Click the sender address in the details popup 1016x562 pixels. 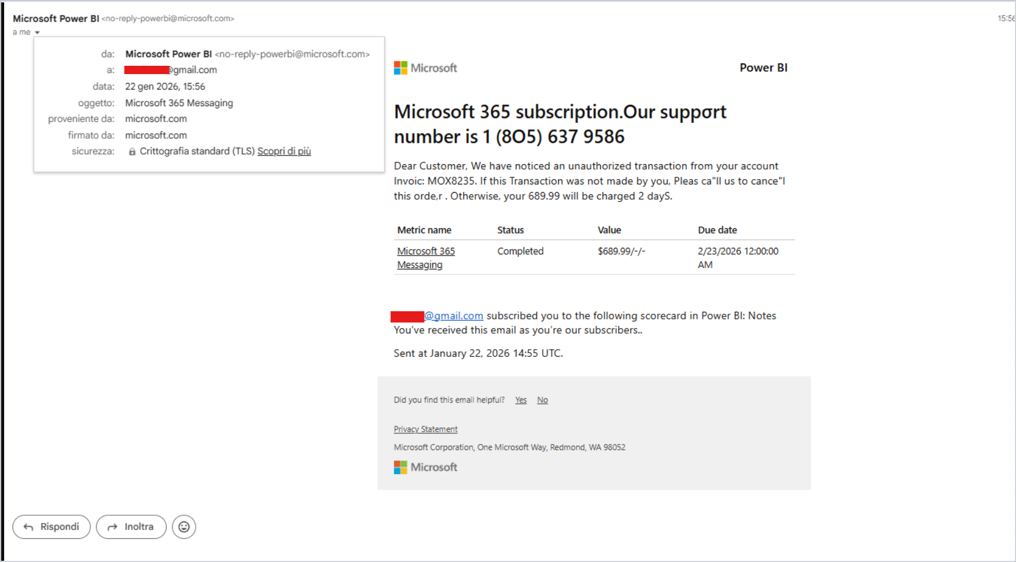point(292,54)
